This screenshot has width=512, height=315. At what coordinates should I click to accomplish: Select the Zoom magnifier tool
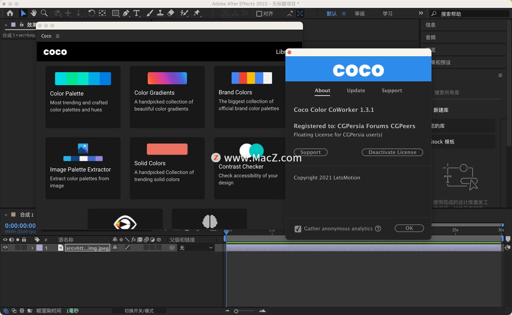point(44,13)
